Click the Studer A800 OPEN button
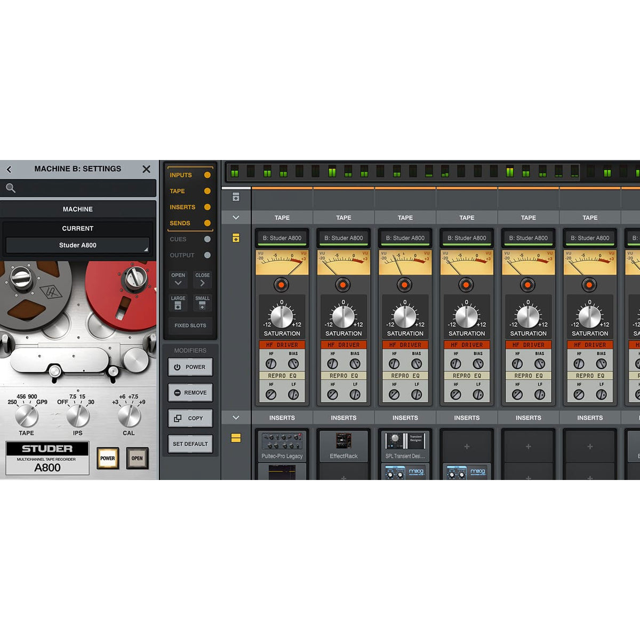Viewport: 640px width, 640px height. pyautogui.click(x=137, y=458)
